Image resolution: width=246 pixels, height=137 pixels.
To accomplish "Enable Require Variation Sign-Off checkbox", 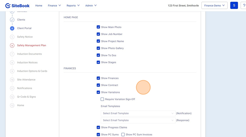I will [102, 99].
